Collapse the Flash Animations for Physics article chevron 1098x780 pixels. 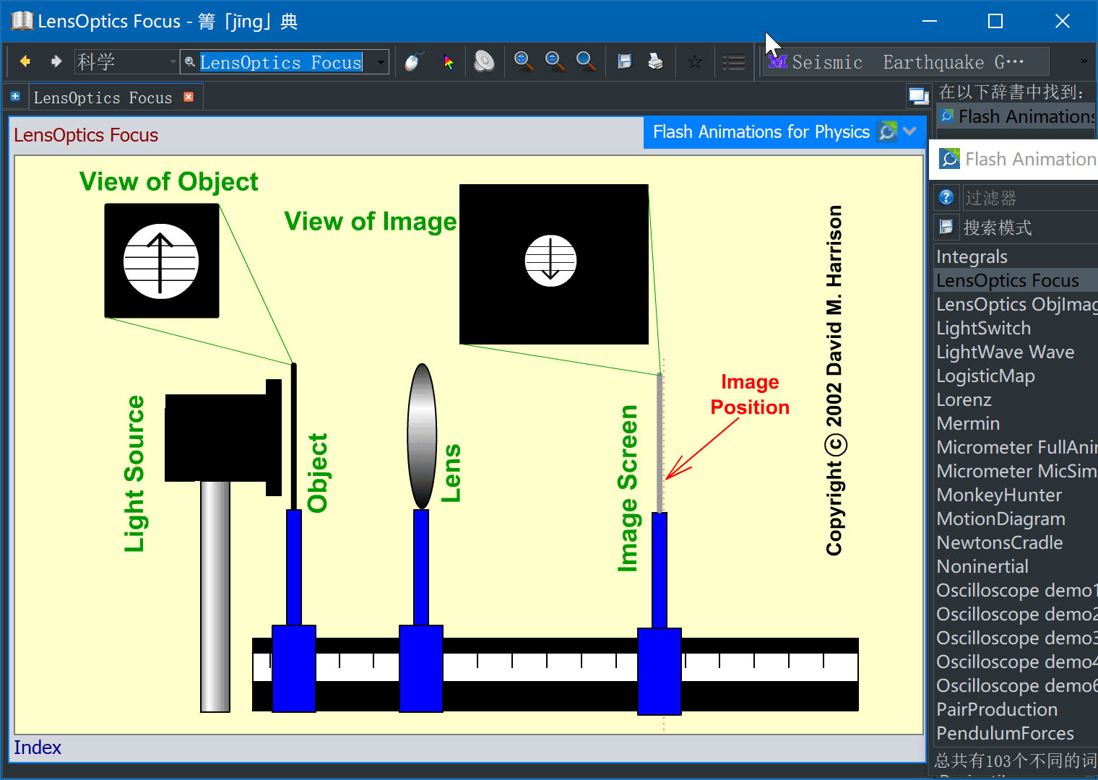coord(910,131)
